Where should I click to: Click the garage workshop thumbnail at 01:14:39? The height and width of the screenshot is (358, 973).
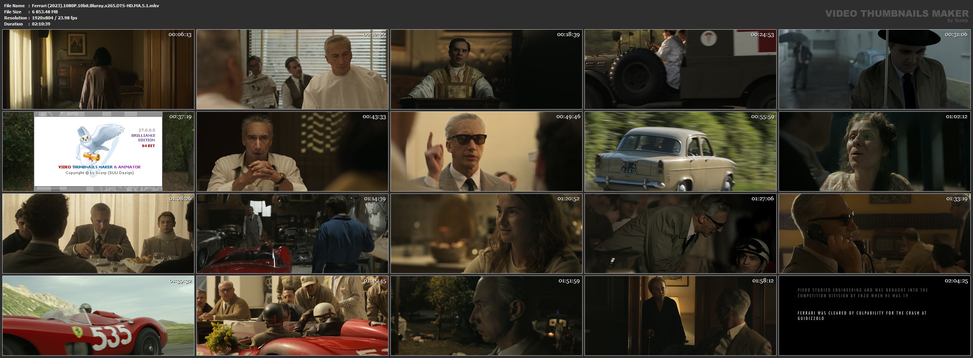click(x=292, y=233)
